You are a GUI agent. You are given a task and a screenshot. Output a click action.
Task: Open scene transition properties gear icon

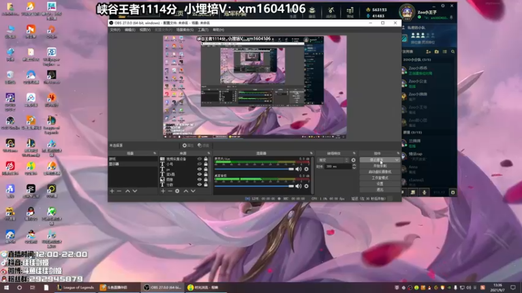[353, 160]
